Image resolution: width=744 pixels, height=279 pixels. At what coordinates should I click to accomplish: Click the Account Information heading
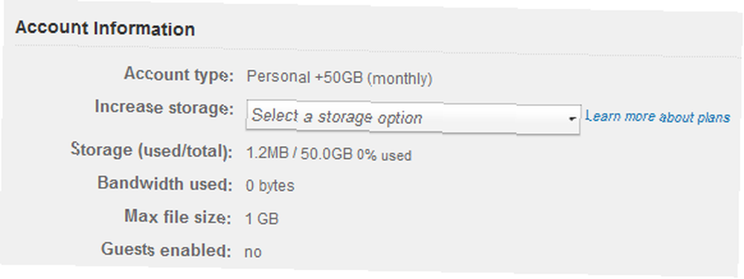(x=105, y=29)
